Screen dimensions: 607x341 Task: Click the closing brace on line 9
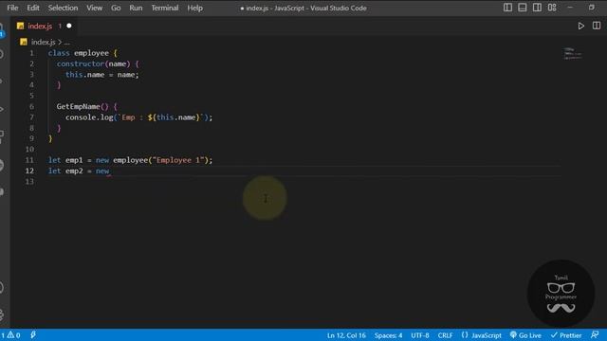point(50,138)
